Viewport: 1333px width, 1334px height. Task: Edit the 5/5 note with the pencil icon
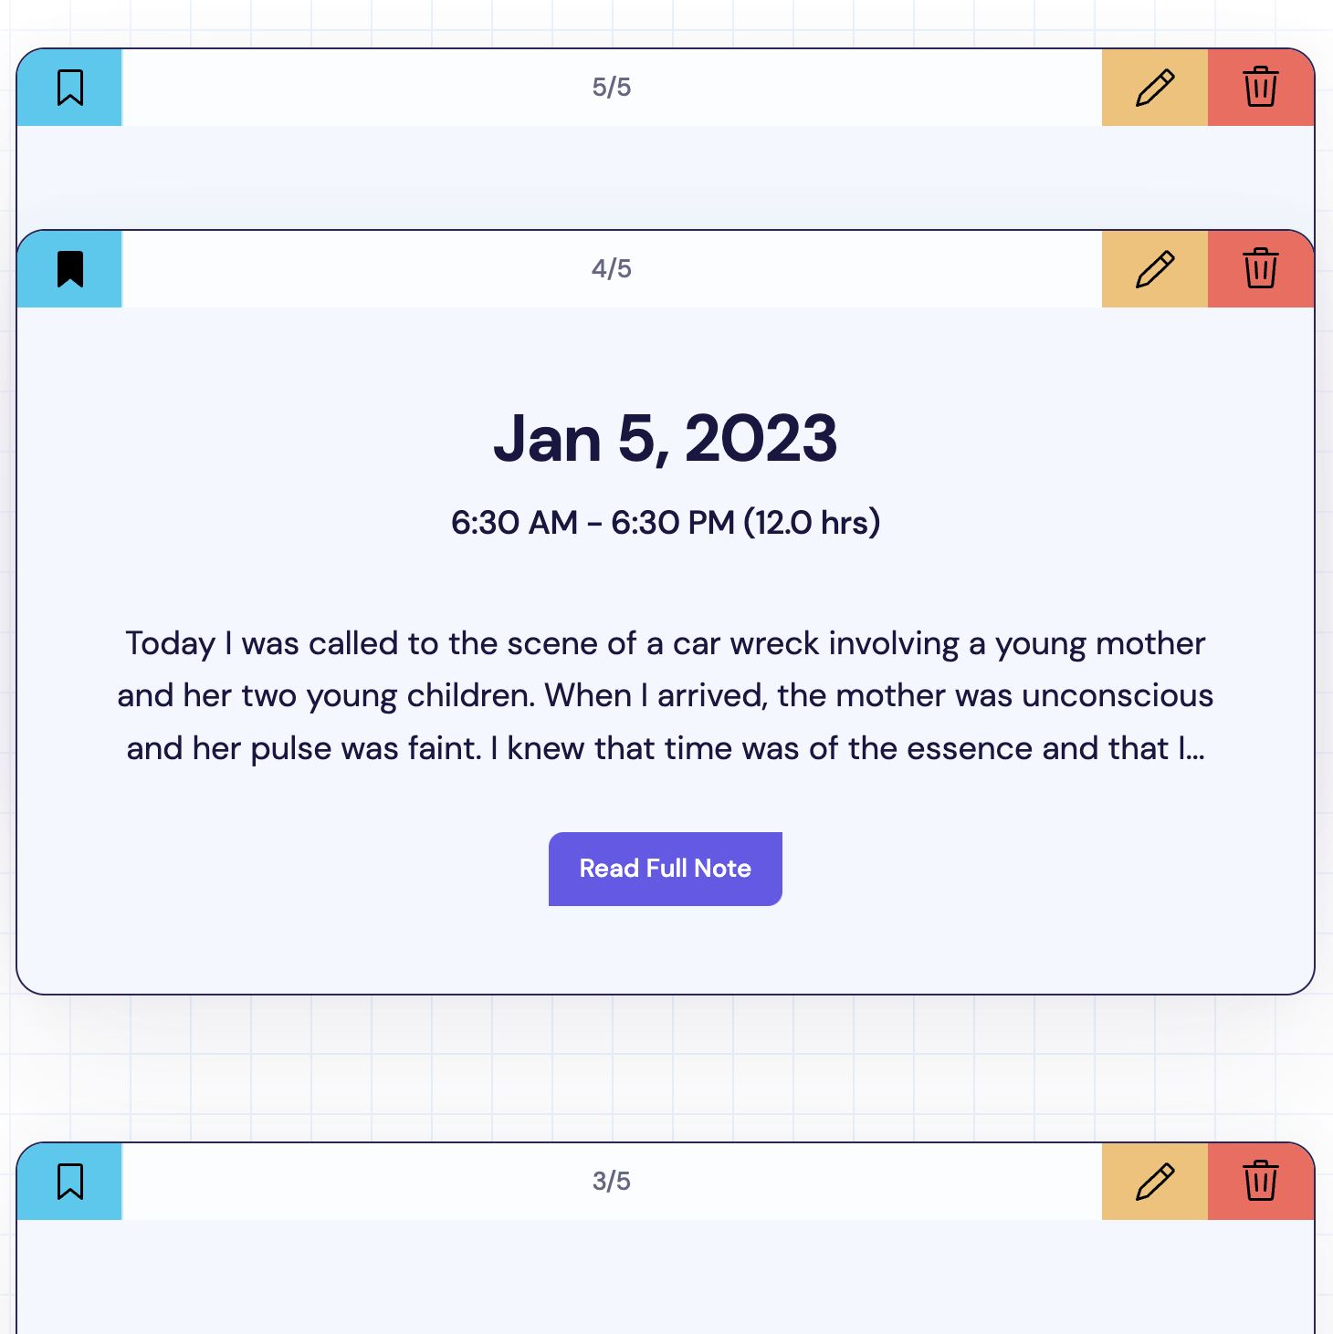[x=1154, y=88]
